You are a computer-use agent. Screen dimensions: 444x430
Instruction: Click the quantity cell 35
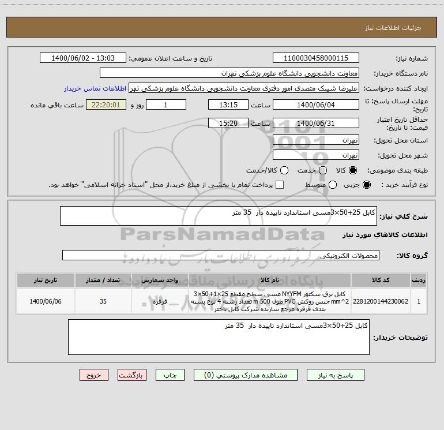coord(103,301)
